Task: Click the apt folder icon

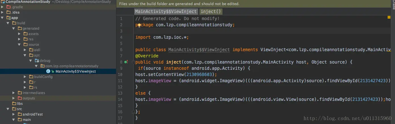Action: coord(31,55)
